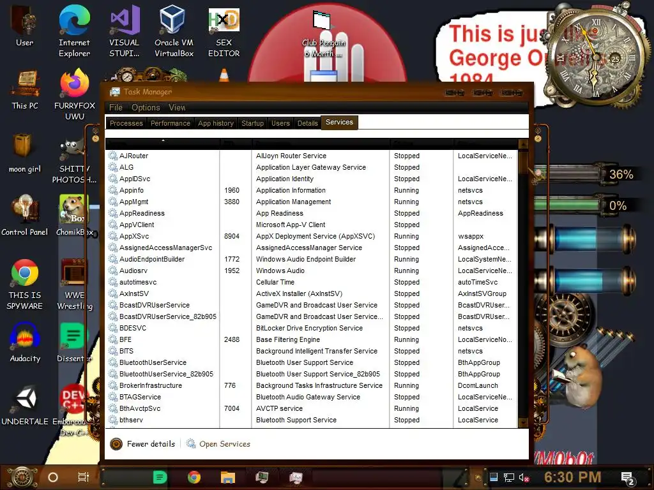654x490 pixels.
Task: Click the 0% meter gadget
Action: point(586,205)
